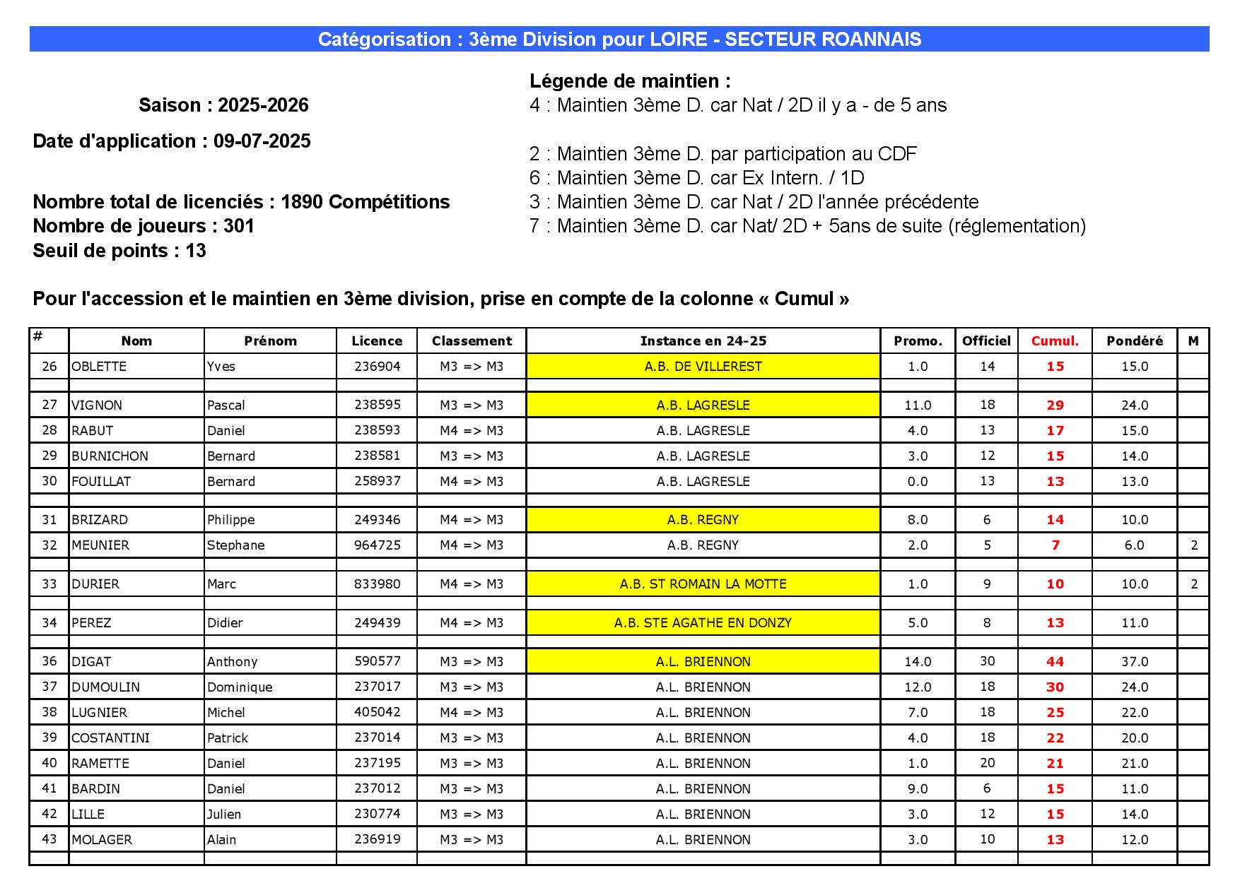Click the name 'DURIER'
Viewport: 1240px width, 876px height.
click(95, 584)
